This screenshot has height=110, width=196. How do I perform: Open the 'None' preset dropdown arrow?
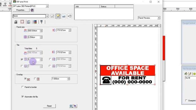coord(47,16)
